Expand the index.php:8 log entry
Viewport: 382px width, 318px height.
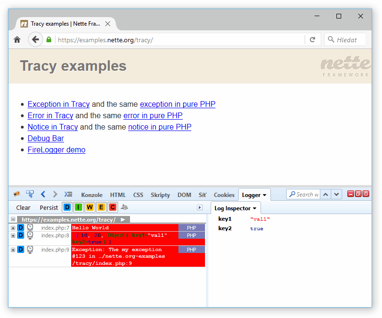pos(13,235)
